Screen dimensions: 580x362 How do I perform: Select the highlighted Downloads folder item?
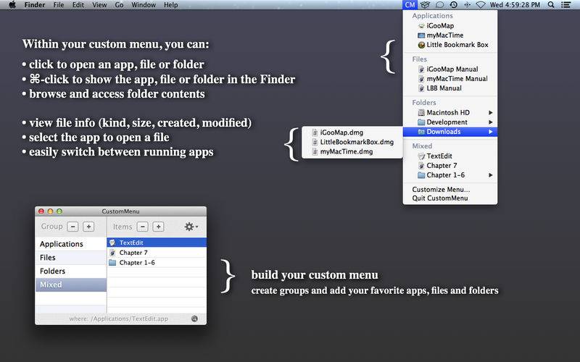449,132
